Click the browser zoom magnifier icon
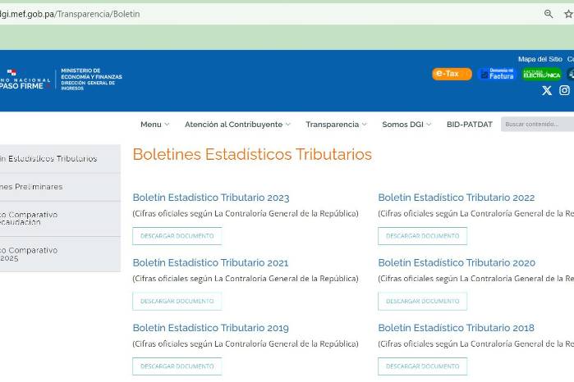 pyautogui.click(x=549, y=14)
